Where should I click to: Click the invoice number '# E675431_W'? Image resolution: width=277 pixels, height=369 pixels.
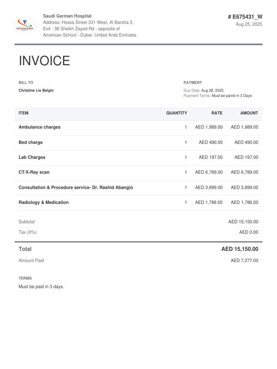click(x=245, y=17)
